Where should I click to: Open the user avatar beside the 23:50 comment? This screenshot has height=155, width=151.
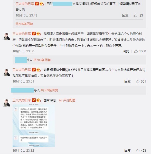pyautogui.click(x=6, y=36)
